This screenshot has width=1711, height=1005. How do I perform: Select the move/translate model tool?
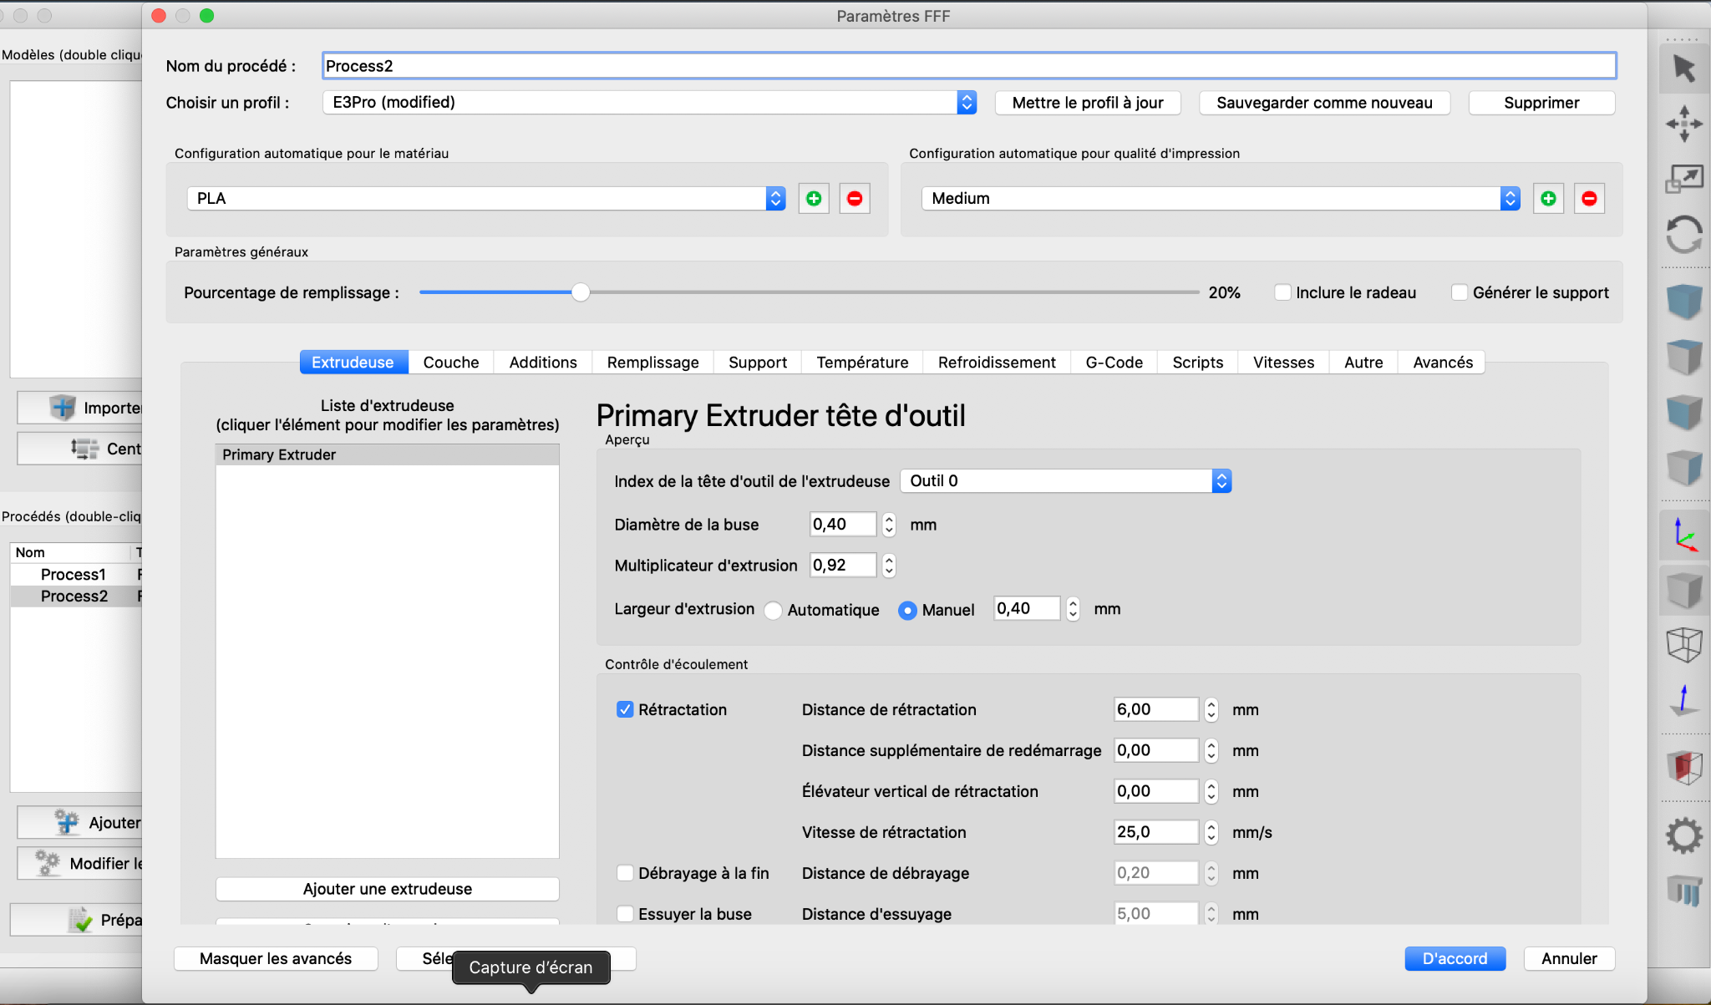(1683, 124)
